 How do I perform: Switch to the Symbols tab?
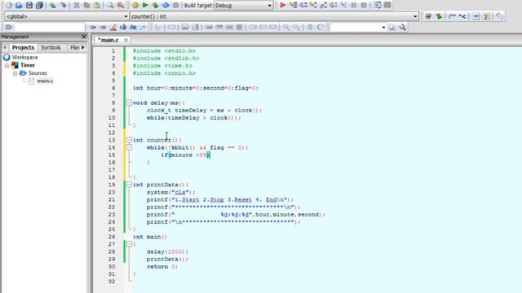coord(51,47)
